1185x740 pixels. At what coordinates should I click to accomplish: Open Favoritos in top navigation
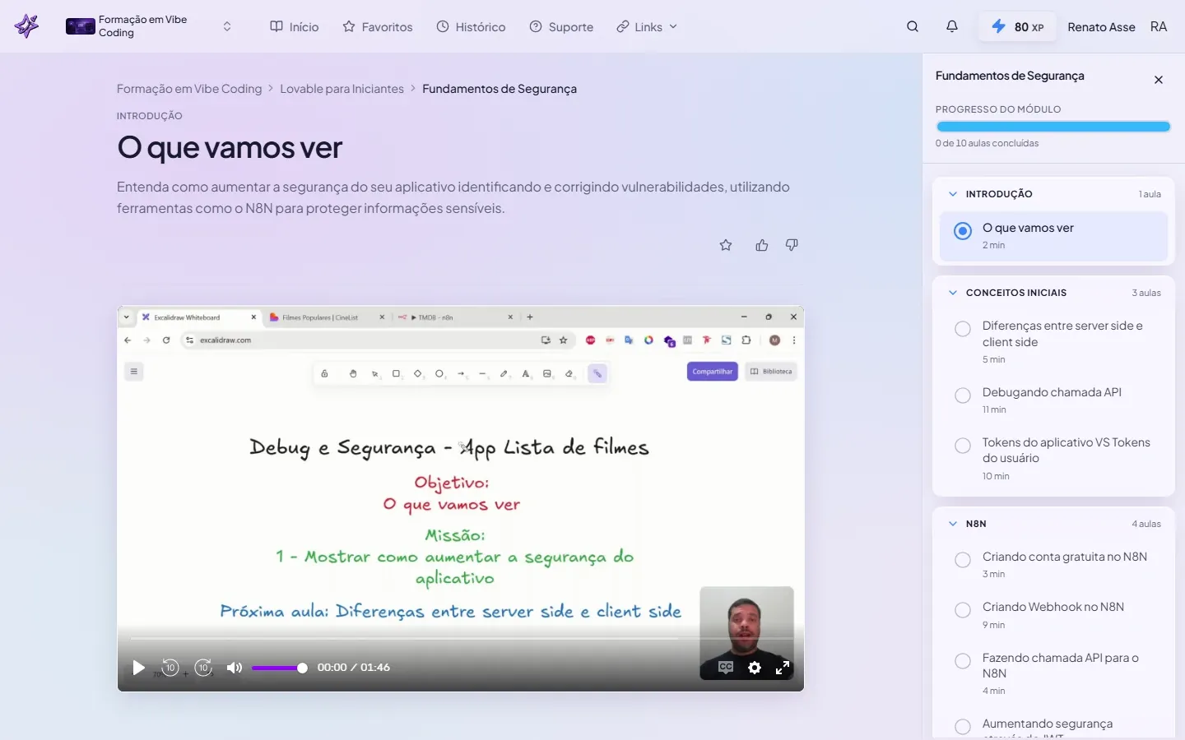pyautogui.click(x=378, y=26)
